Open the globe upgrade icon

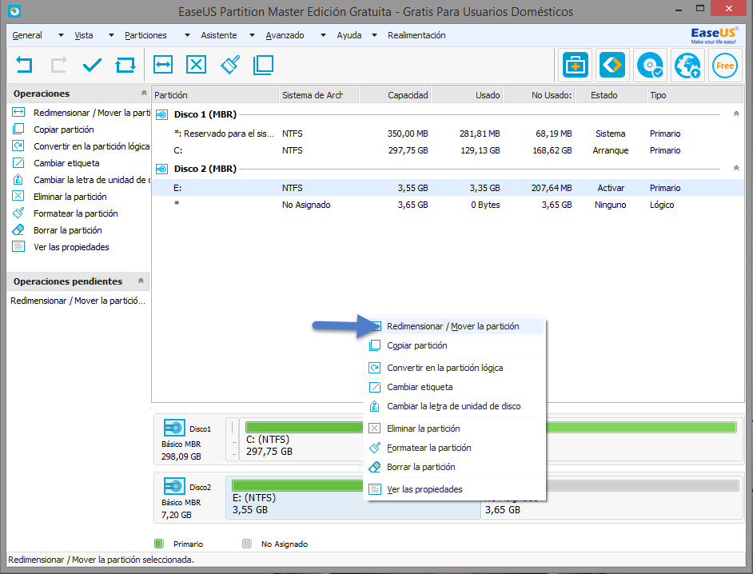687,65
